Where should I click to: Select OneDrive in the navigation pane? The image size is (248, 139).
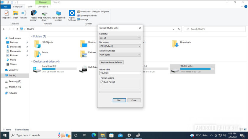pos(13,70)
